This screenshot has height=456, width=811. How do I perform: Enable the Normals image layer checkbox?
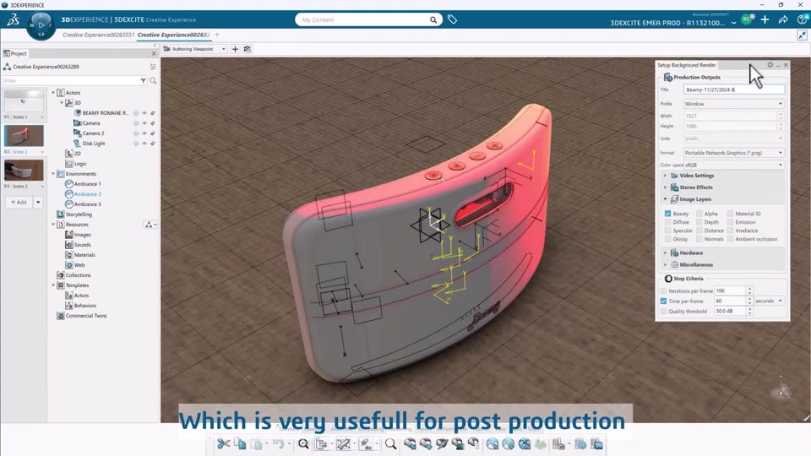(699, 239)
